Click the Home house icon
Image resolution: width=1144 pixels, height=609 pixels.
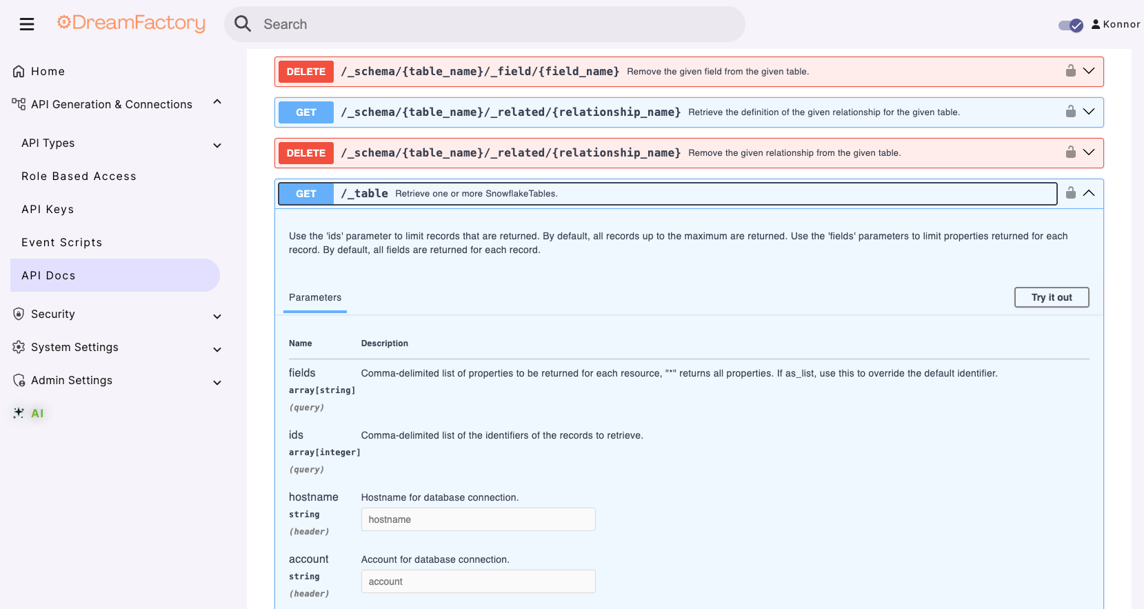click(x=19, y=71)
